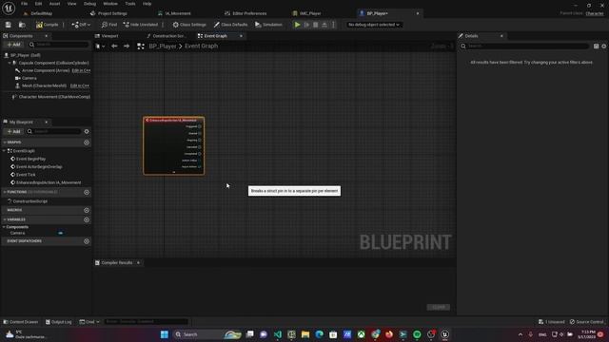Add a new function with Functions plus icon
This screenshot has height=342, width=609.
(x=87, y=192)
